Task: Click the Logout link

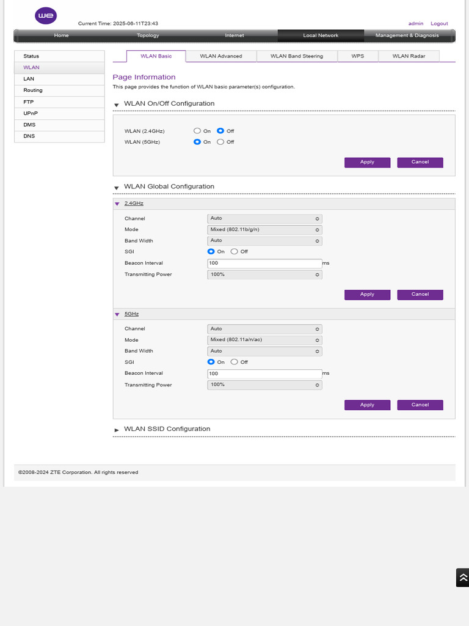Action: 439,24
